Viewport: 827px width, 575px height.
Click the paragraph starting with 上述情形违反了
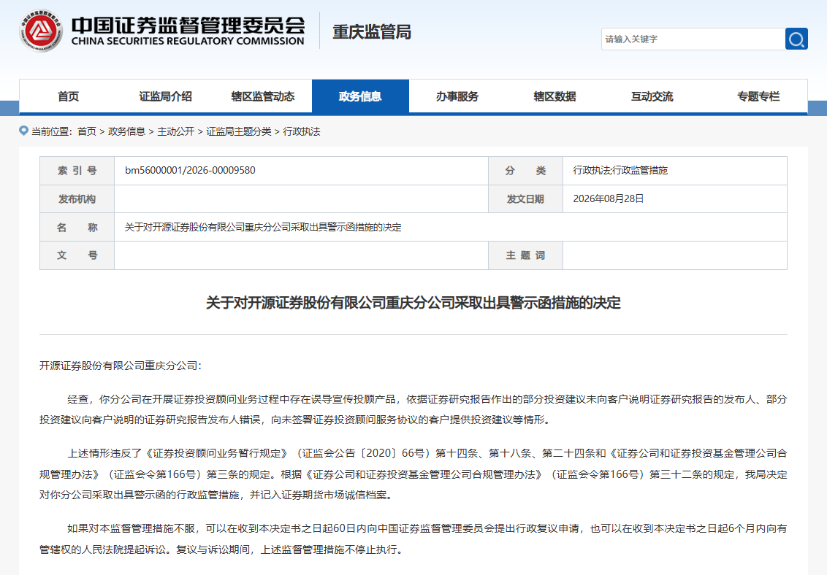(413, 474)
